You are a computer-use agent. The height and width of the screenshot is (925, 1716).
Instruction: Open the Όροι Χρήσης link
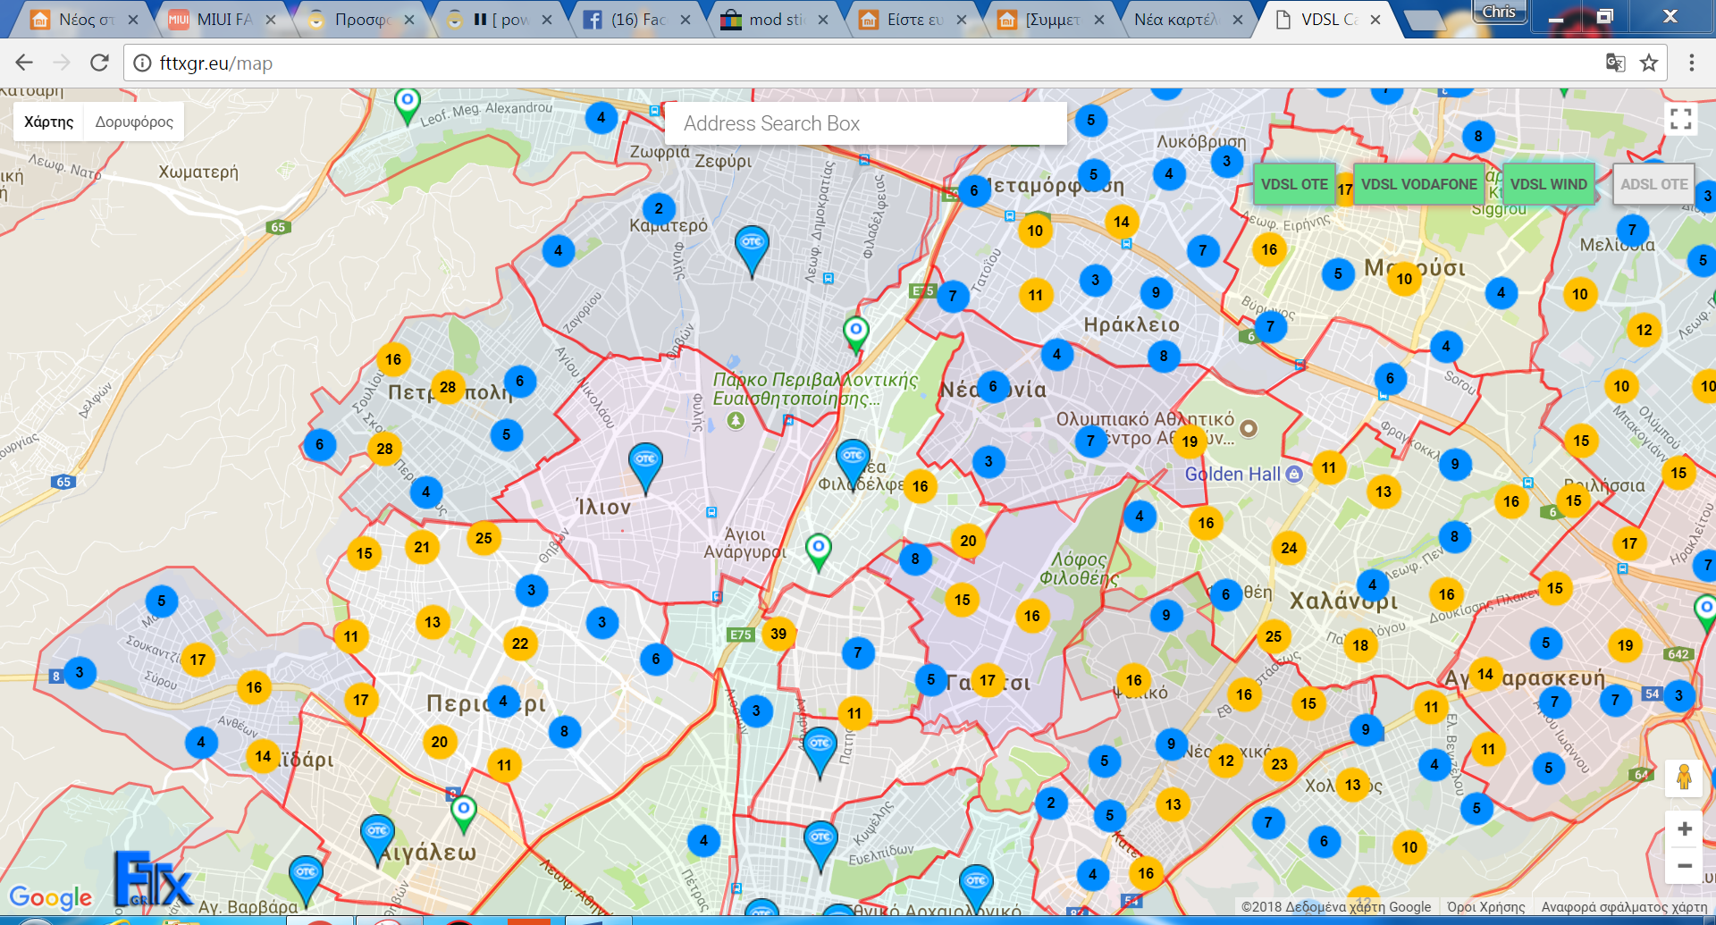tap(1485, 906)
